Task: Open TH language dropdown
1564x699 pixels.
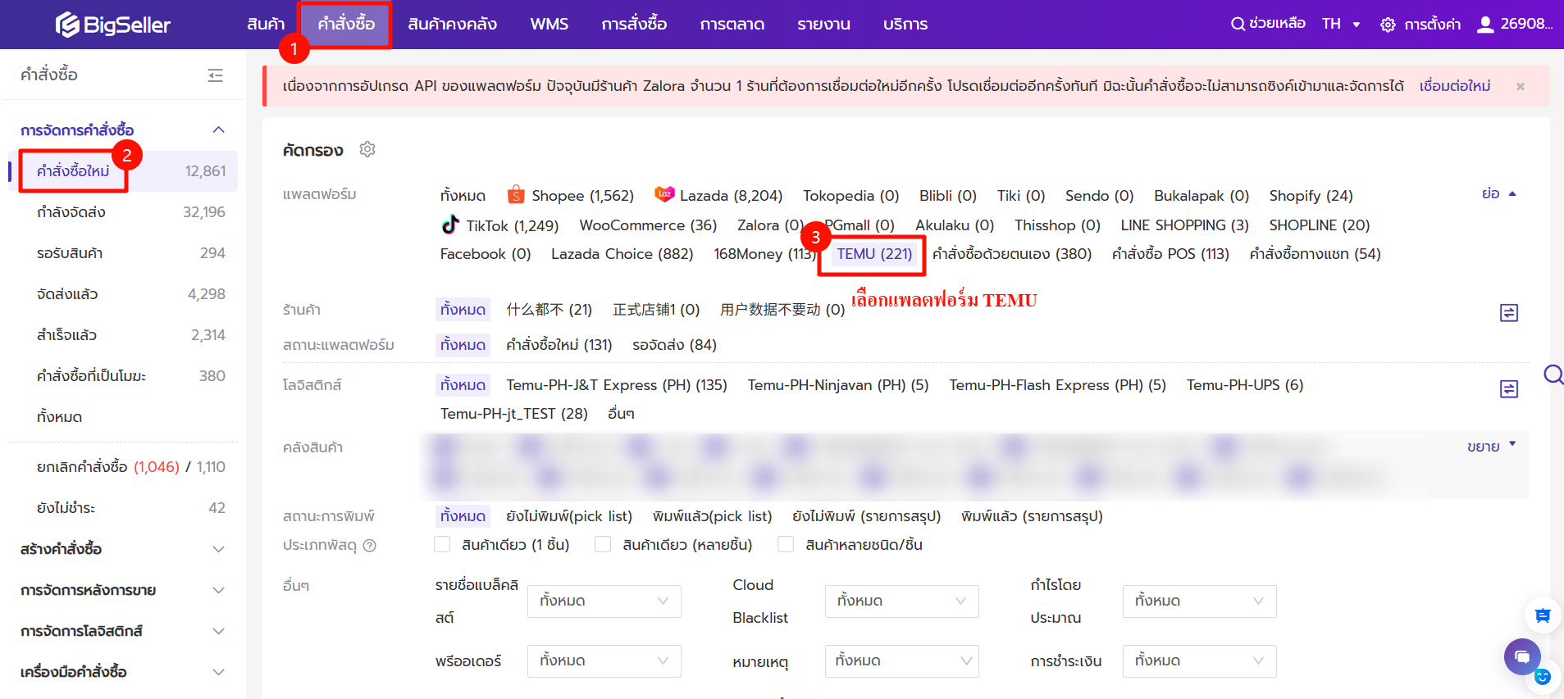Action: point(1341,24)
